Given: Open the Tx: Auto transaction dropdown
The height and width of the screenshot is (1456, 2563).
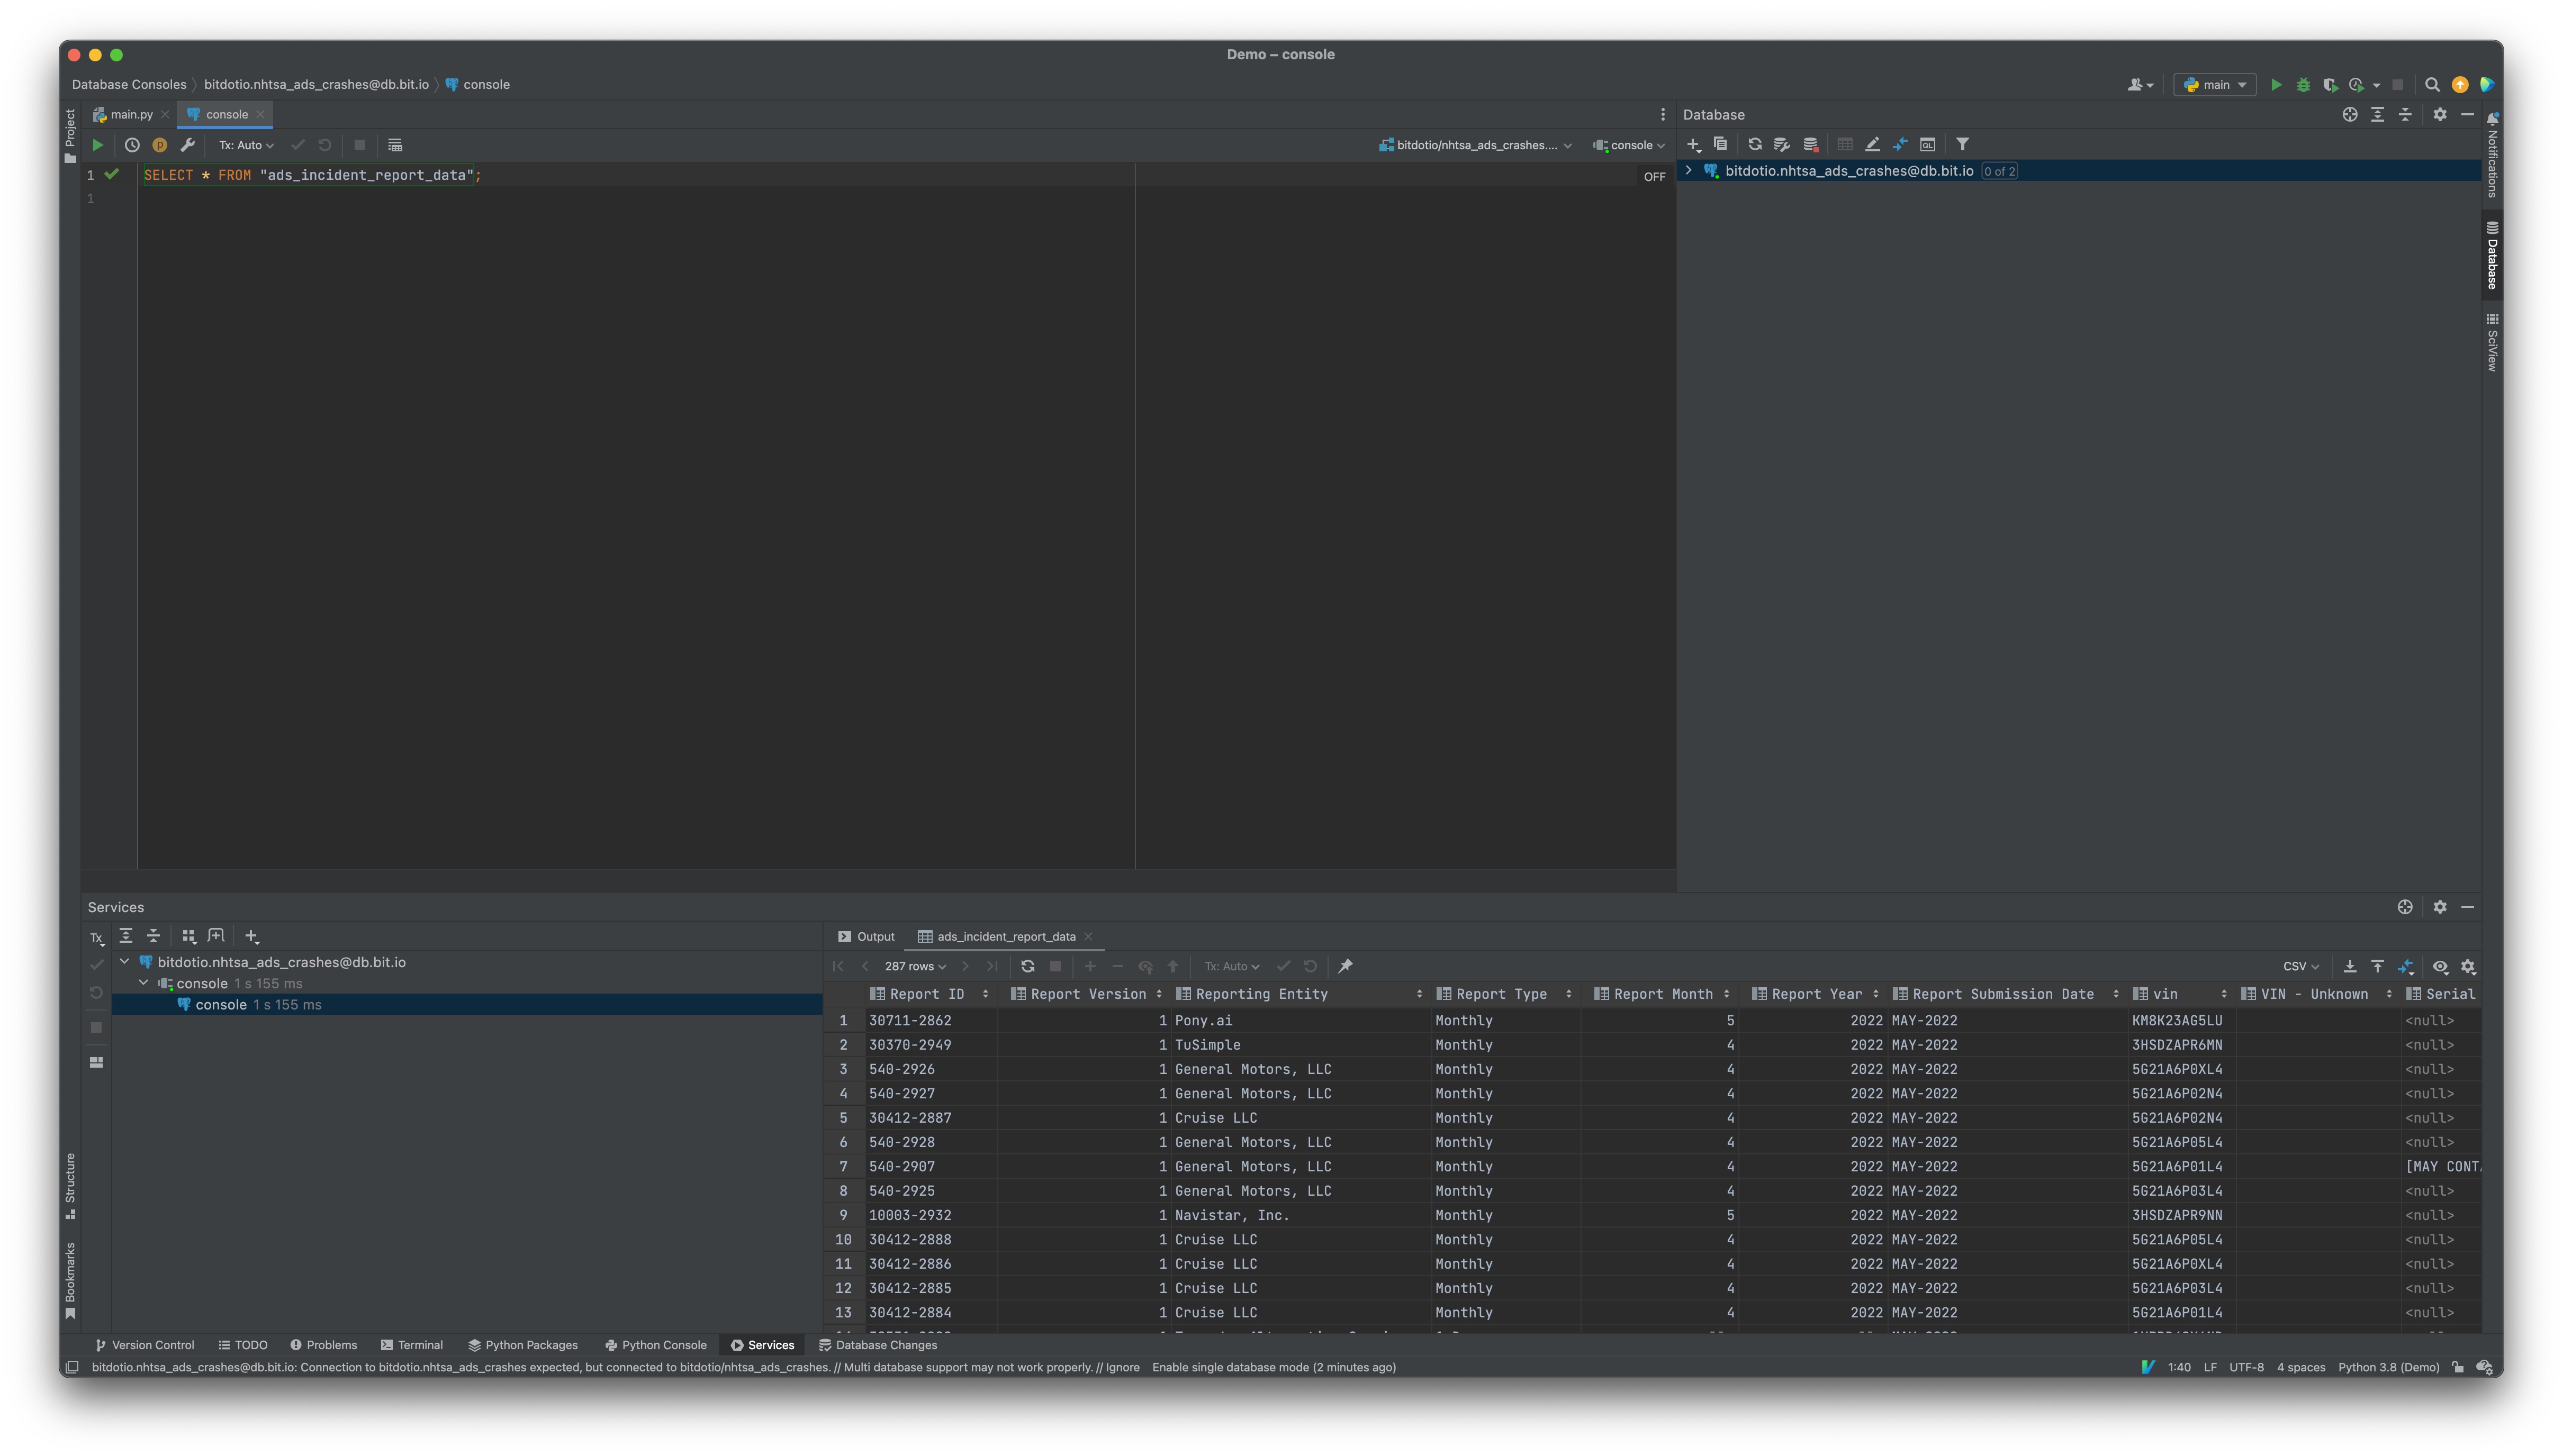Looking at the screenshot, I should (x=246, y=145).
